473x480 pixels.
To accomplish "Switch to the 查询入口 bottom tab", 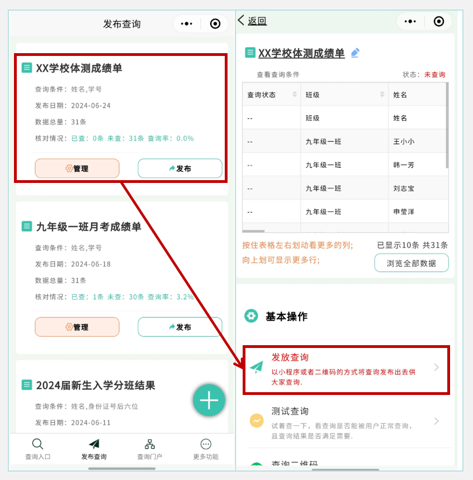I will pos(37,449).
